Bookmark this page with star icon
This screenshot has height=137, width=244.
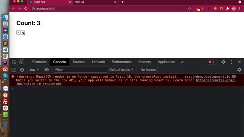click(189, 9)
